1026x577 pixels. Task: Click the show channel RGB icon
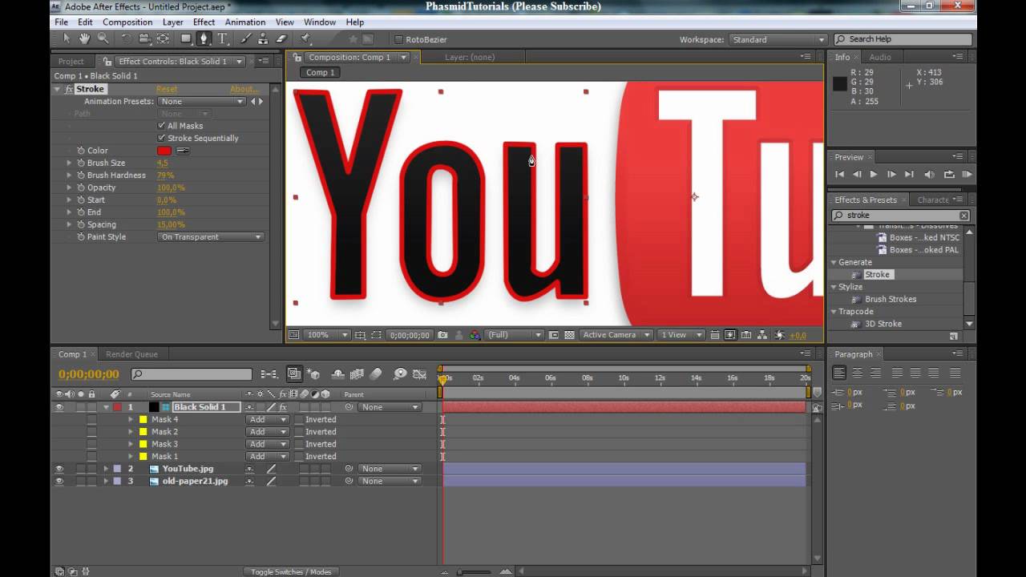click(x=475, y=335)
